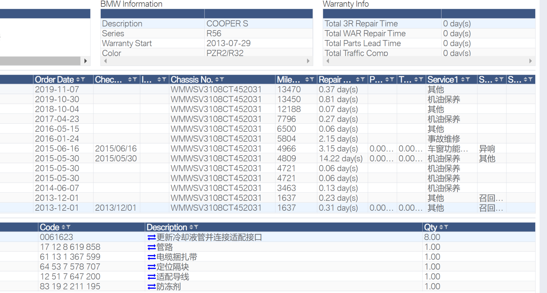This screenshot has height=293, width=547.
Task: Filter funnel on Code column header
Action: point(68,227)
